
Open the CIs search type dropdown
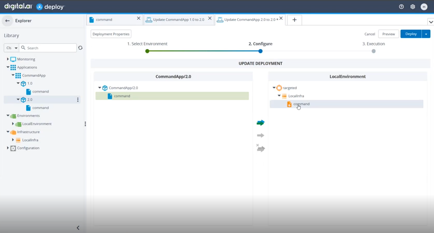pyautogui.click(x=11, y=48)
